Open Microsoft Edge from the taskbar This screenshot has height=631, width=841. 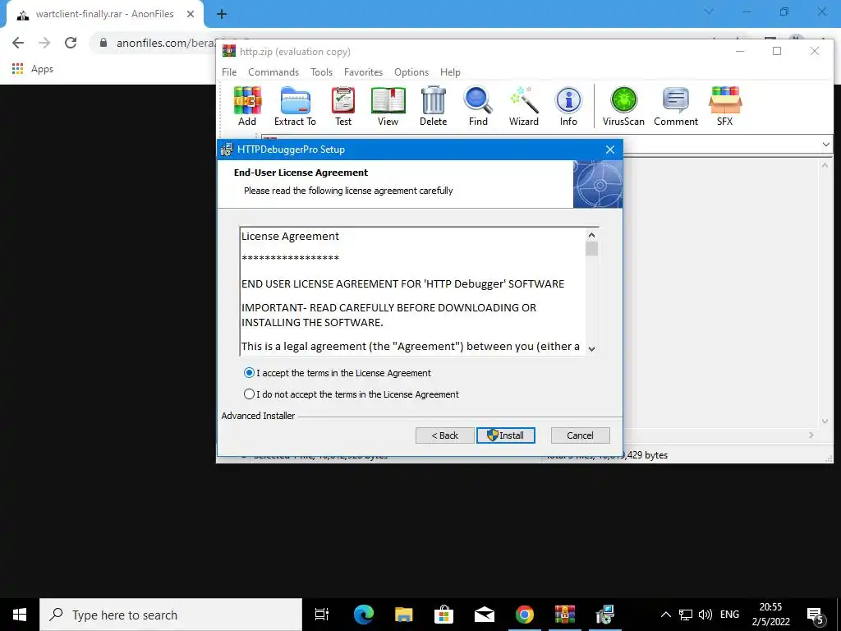coord(364,615)
